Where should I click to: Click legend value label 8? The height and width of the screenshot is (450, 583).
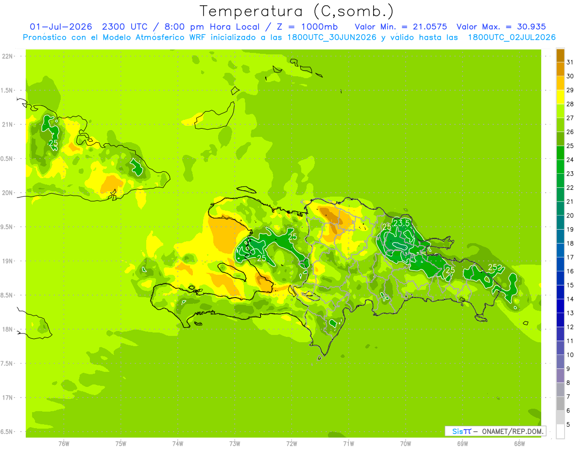click(568, 383)
